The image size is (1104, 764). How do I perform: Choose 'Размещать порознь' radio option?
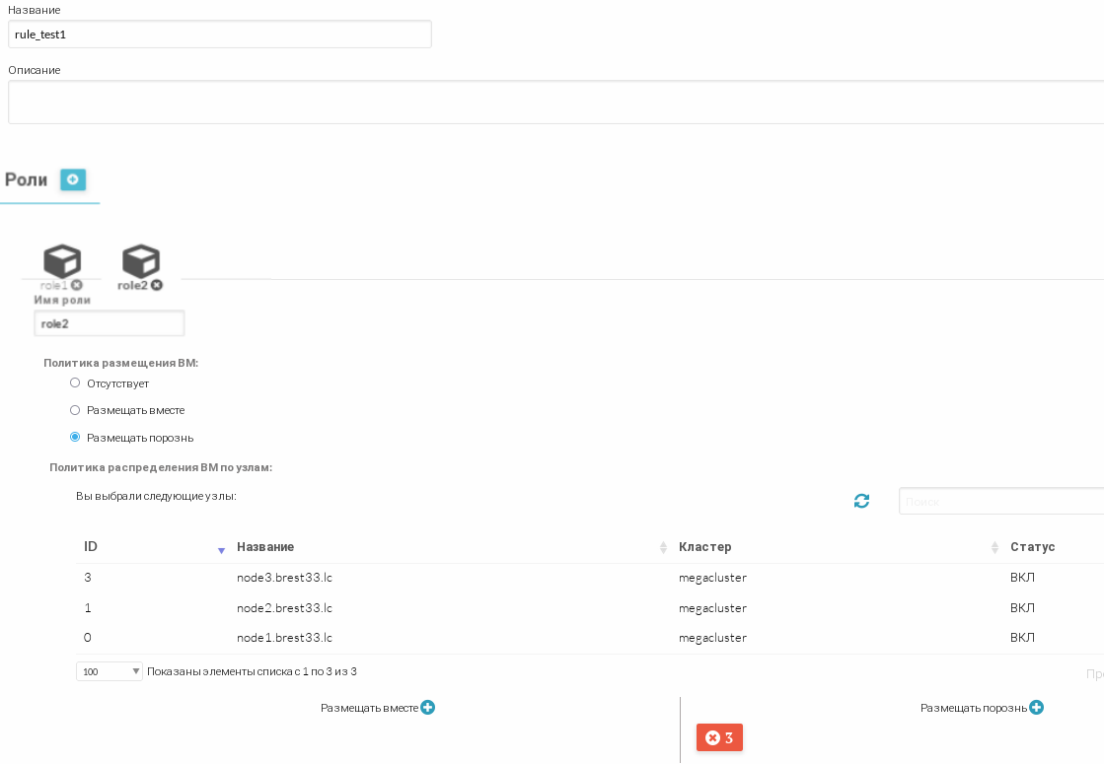tap(75, 437)
